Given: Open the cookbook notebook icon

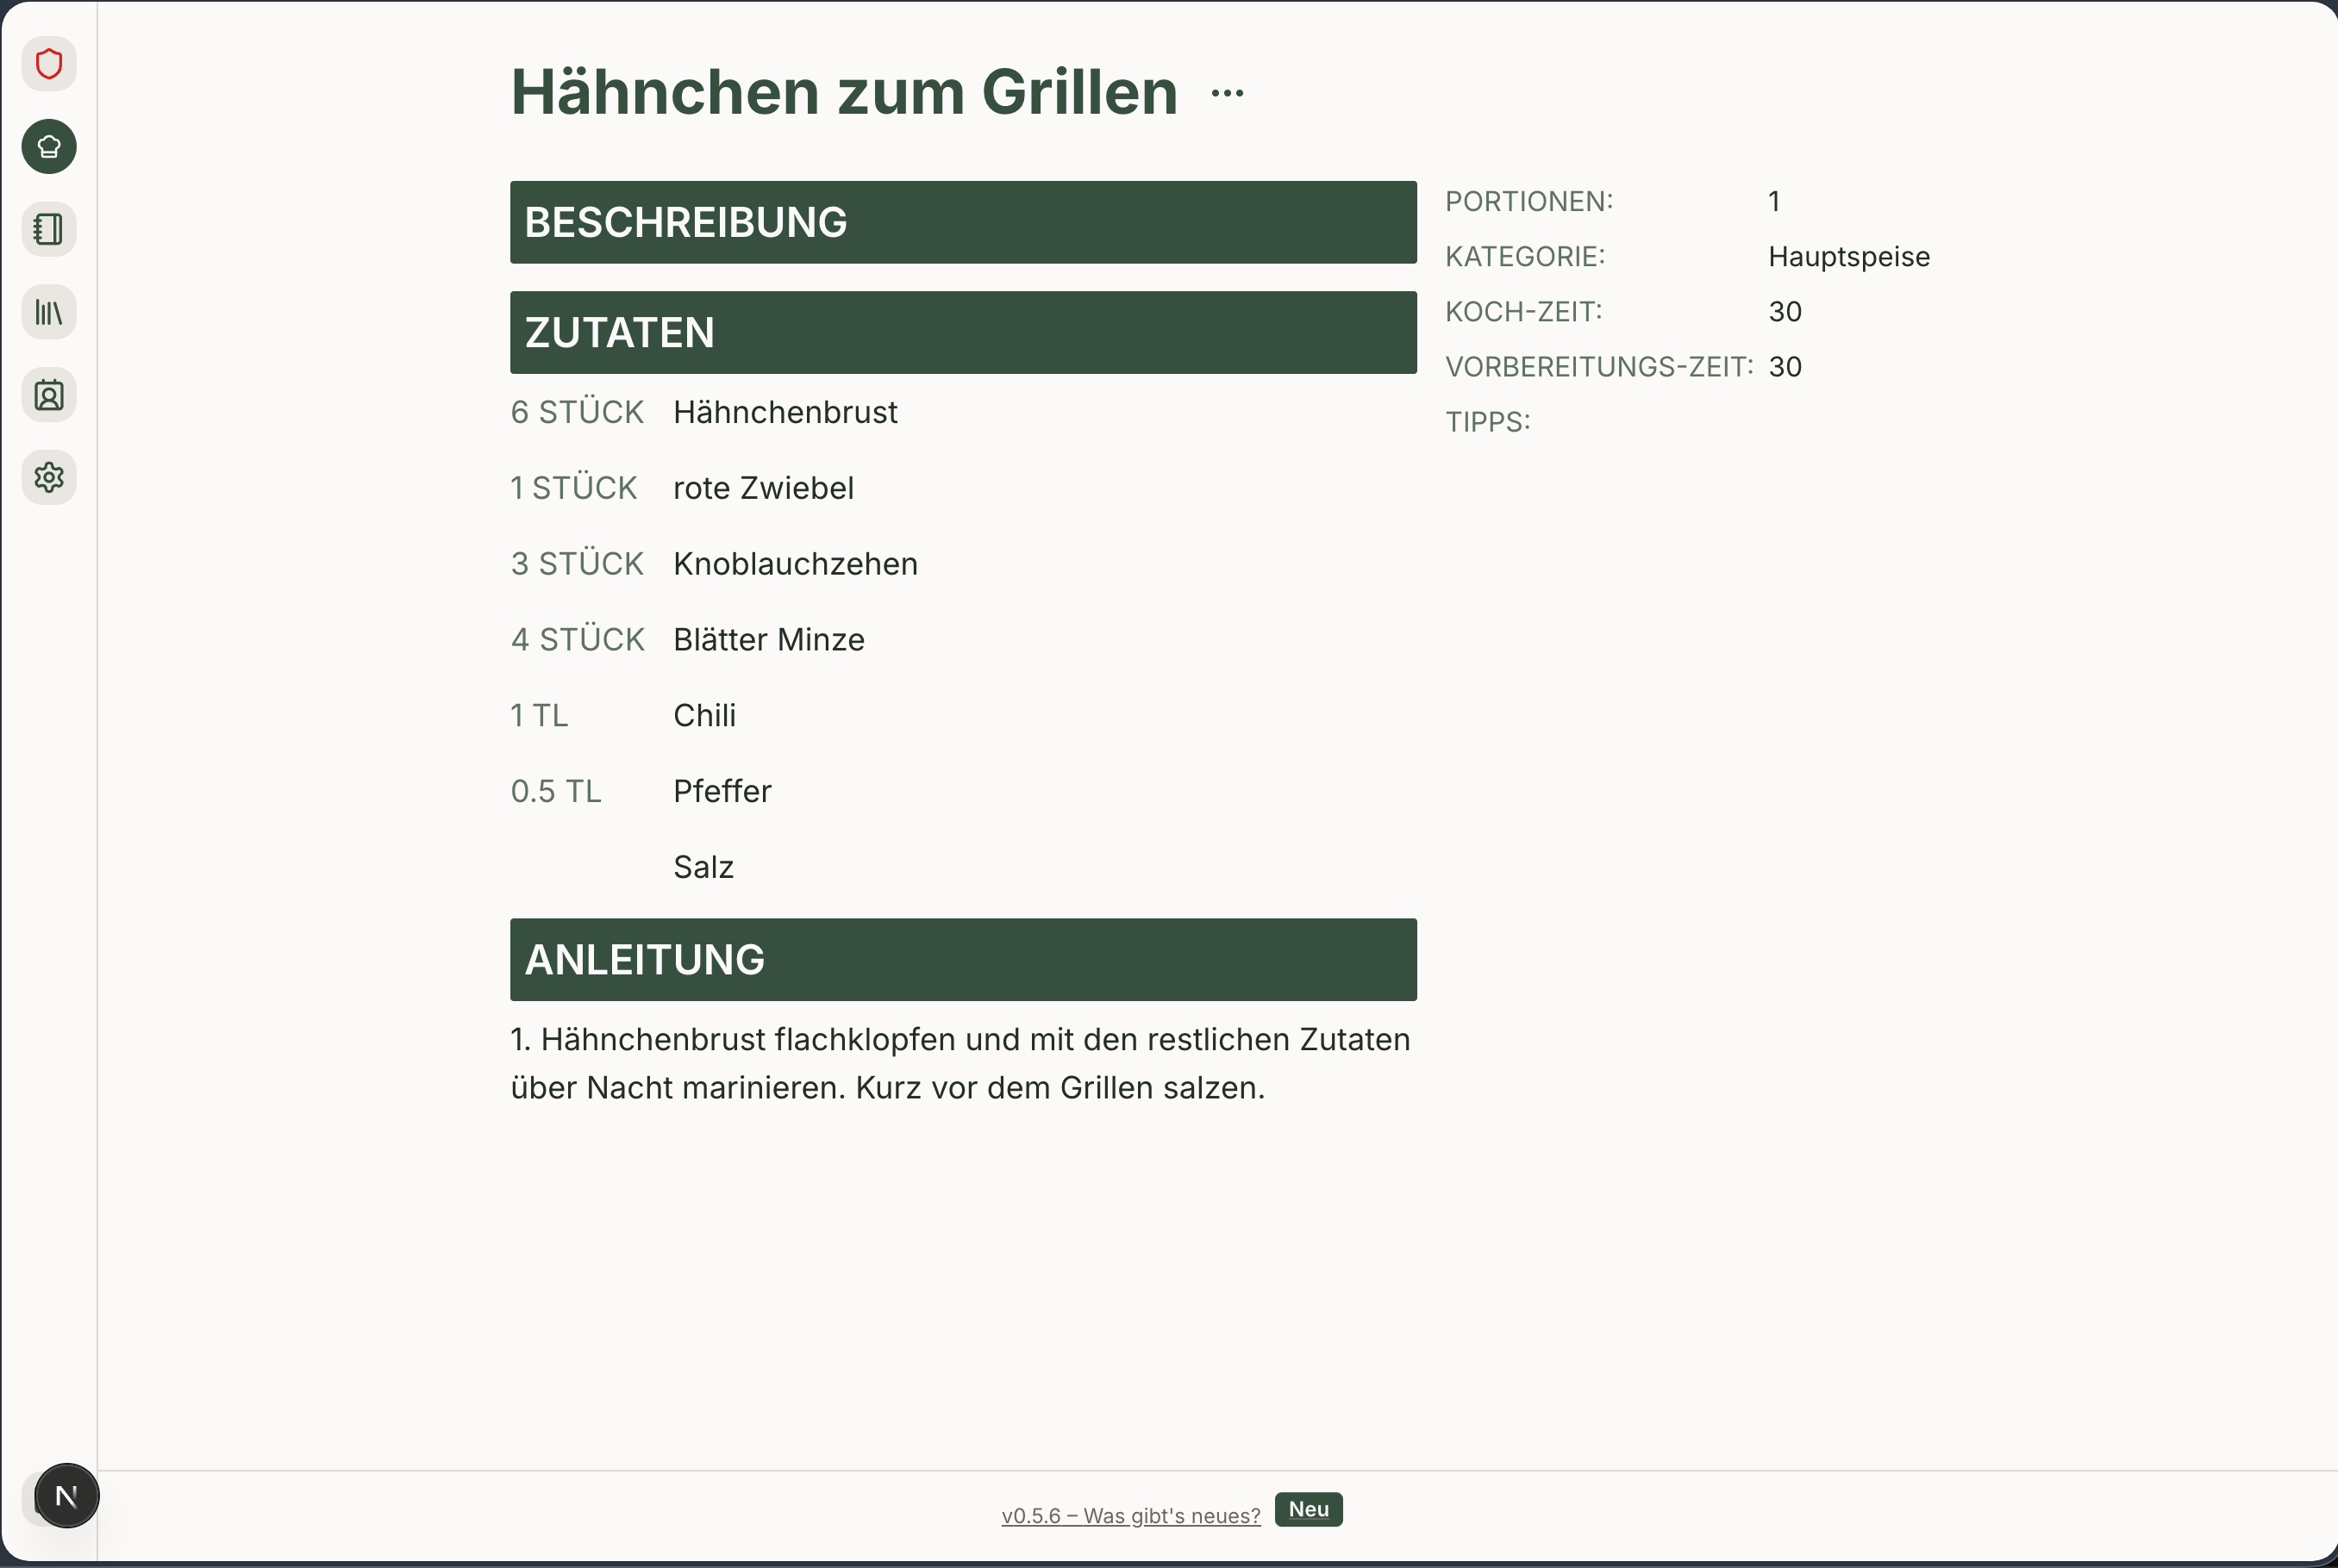Looking at the screenshot, I should (49, 229).
